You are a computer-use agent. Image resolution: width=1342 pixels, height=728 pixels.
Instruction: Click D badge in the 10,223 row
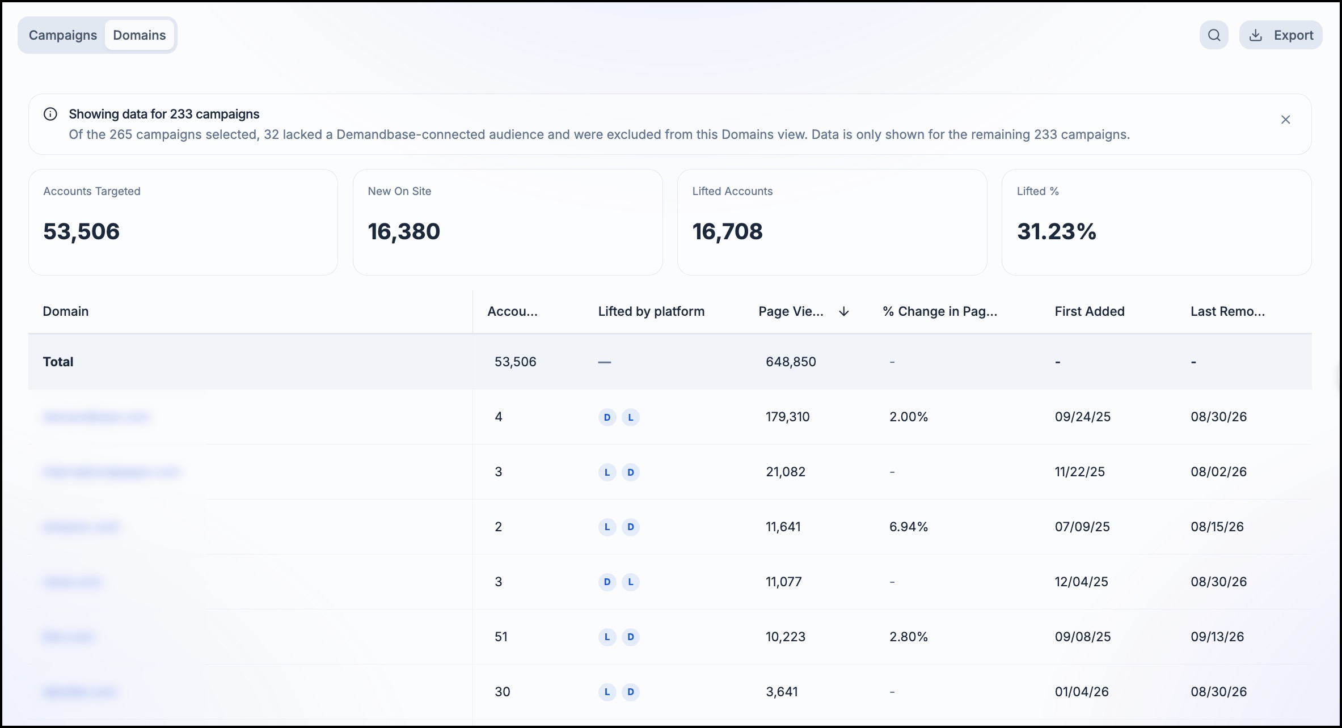631,637
